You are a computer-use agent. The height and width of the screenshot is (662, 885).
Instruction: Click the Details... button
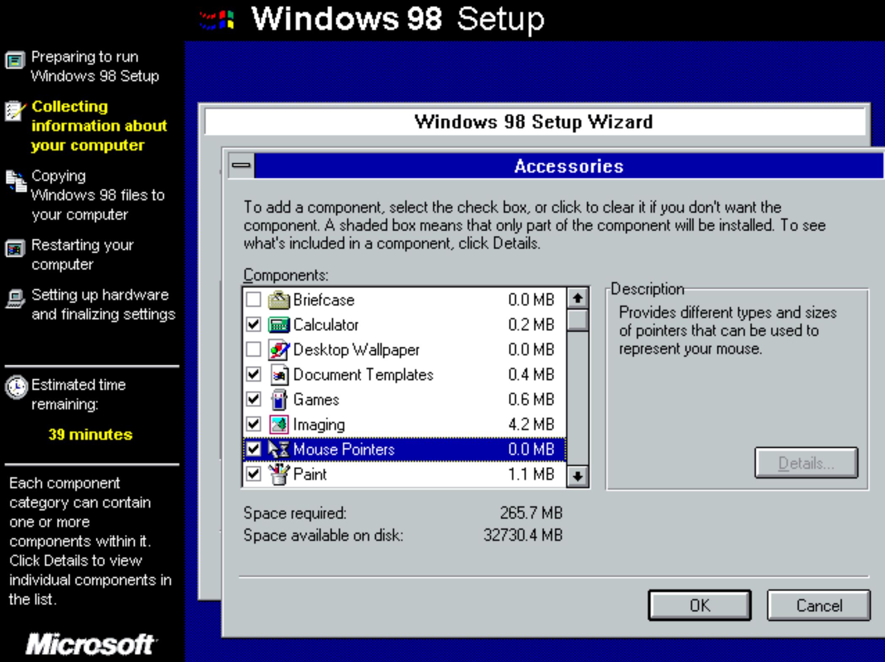click(x=806, y=463)
